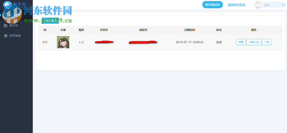This screenshot has width=287, height=133.
Task: Click the ID value 413
Action: coord(45,42)
